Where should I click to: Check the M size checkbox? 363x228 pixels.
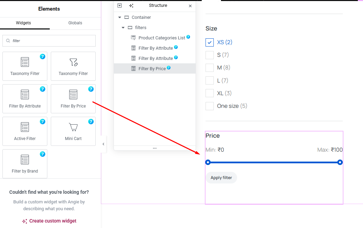[210, 68]
